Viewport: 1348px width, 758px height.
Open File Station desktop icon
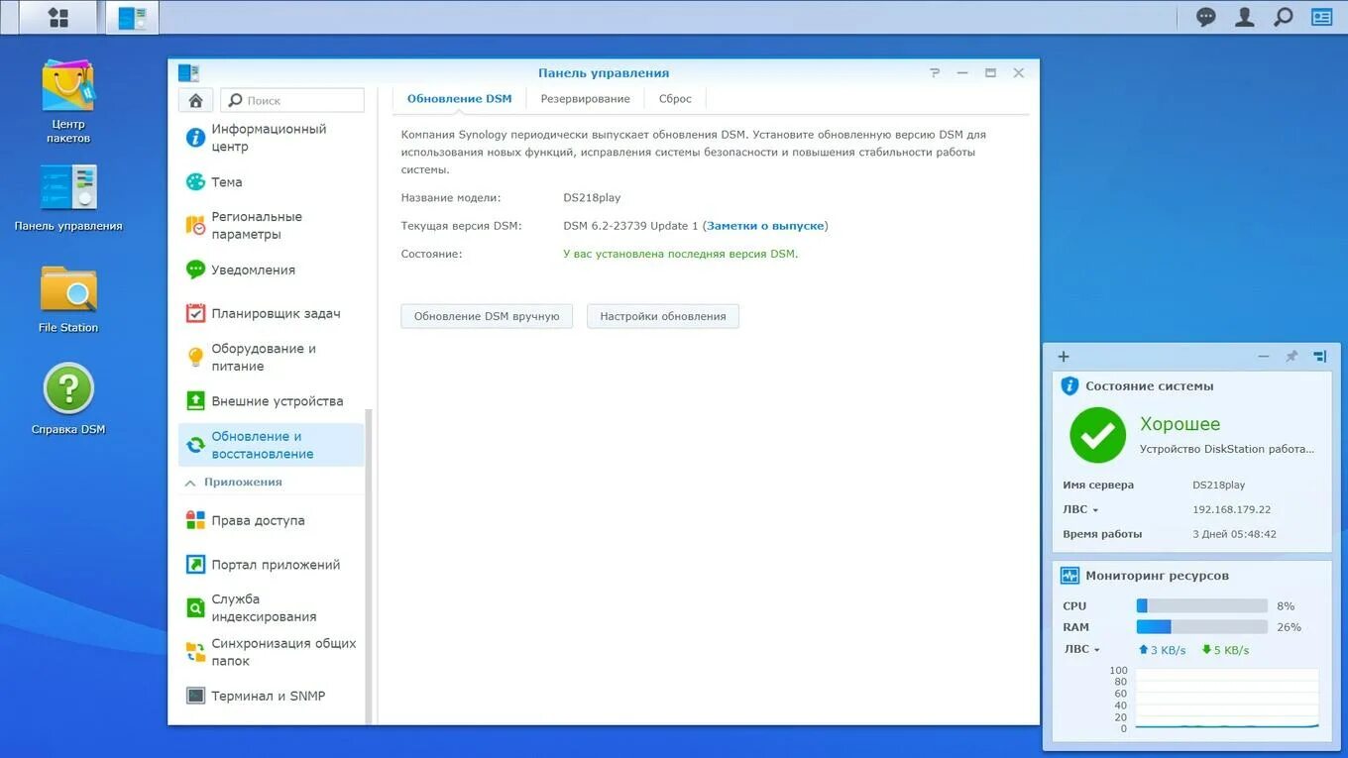pos(68,298)
